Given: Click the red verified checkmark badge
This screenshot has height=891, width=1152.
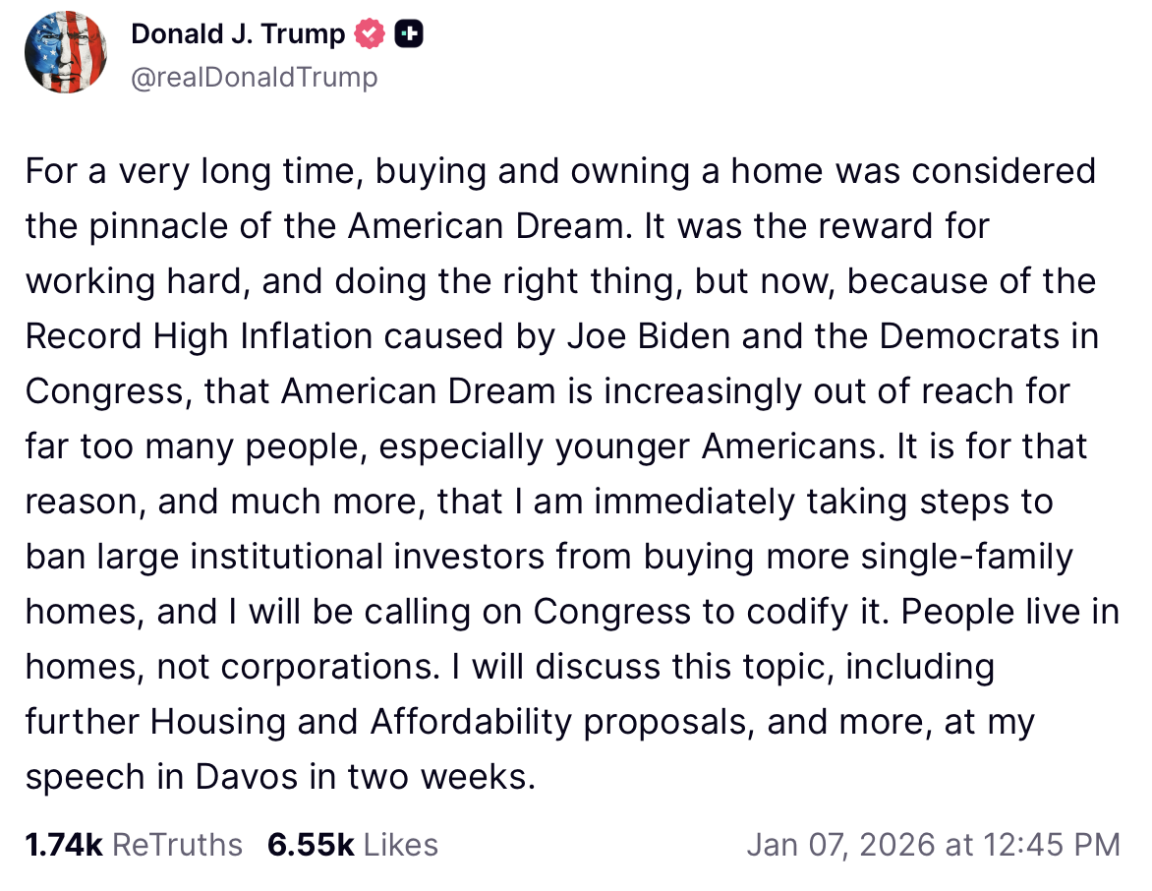Looking at the screenshot, I should (370, 35).
